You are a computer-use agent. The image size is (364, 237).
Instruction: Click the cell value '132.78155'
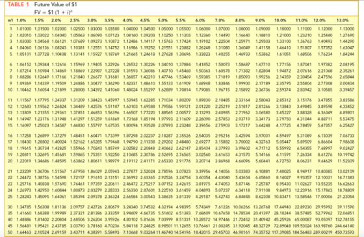tap(345, 219)
